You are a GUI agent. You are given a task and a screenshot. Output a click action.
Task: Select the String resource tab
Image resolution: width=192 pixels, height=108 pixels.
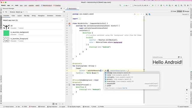[34, 16]
